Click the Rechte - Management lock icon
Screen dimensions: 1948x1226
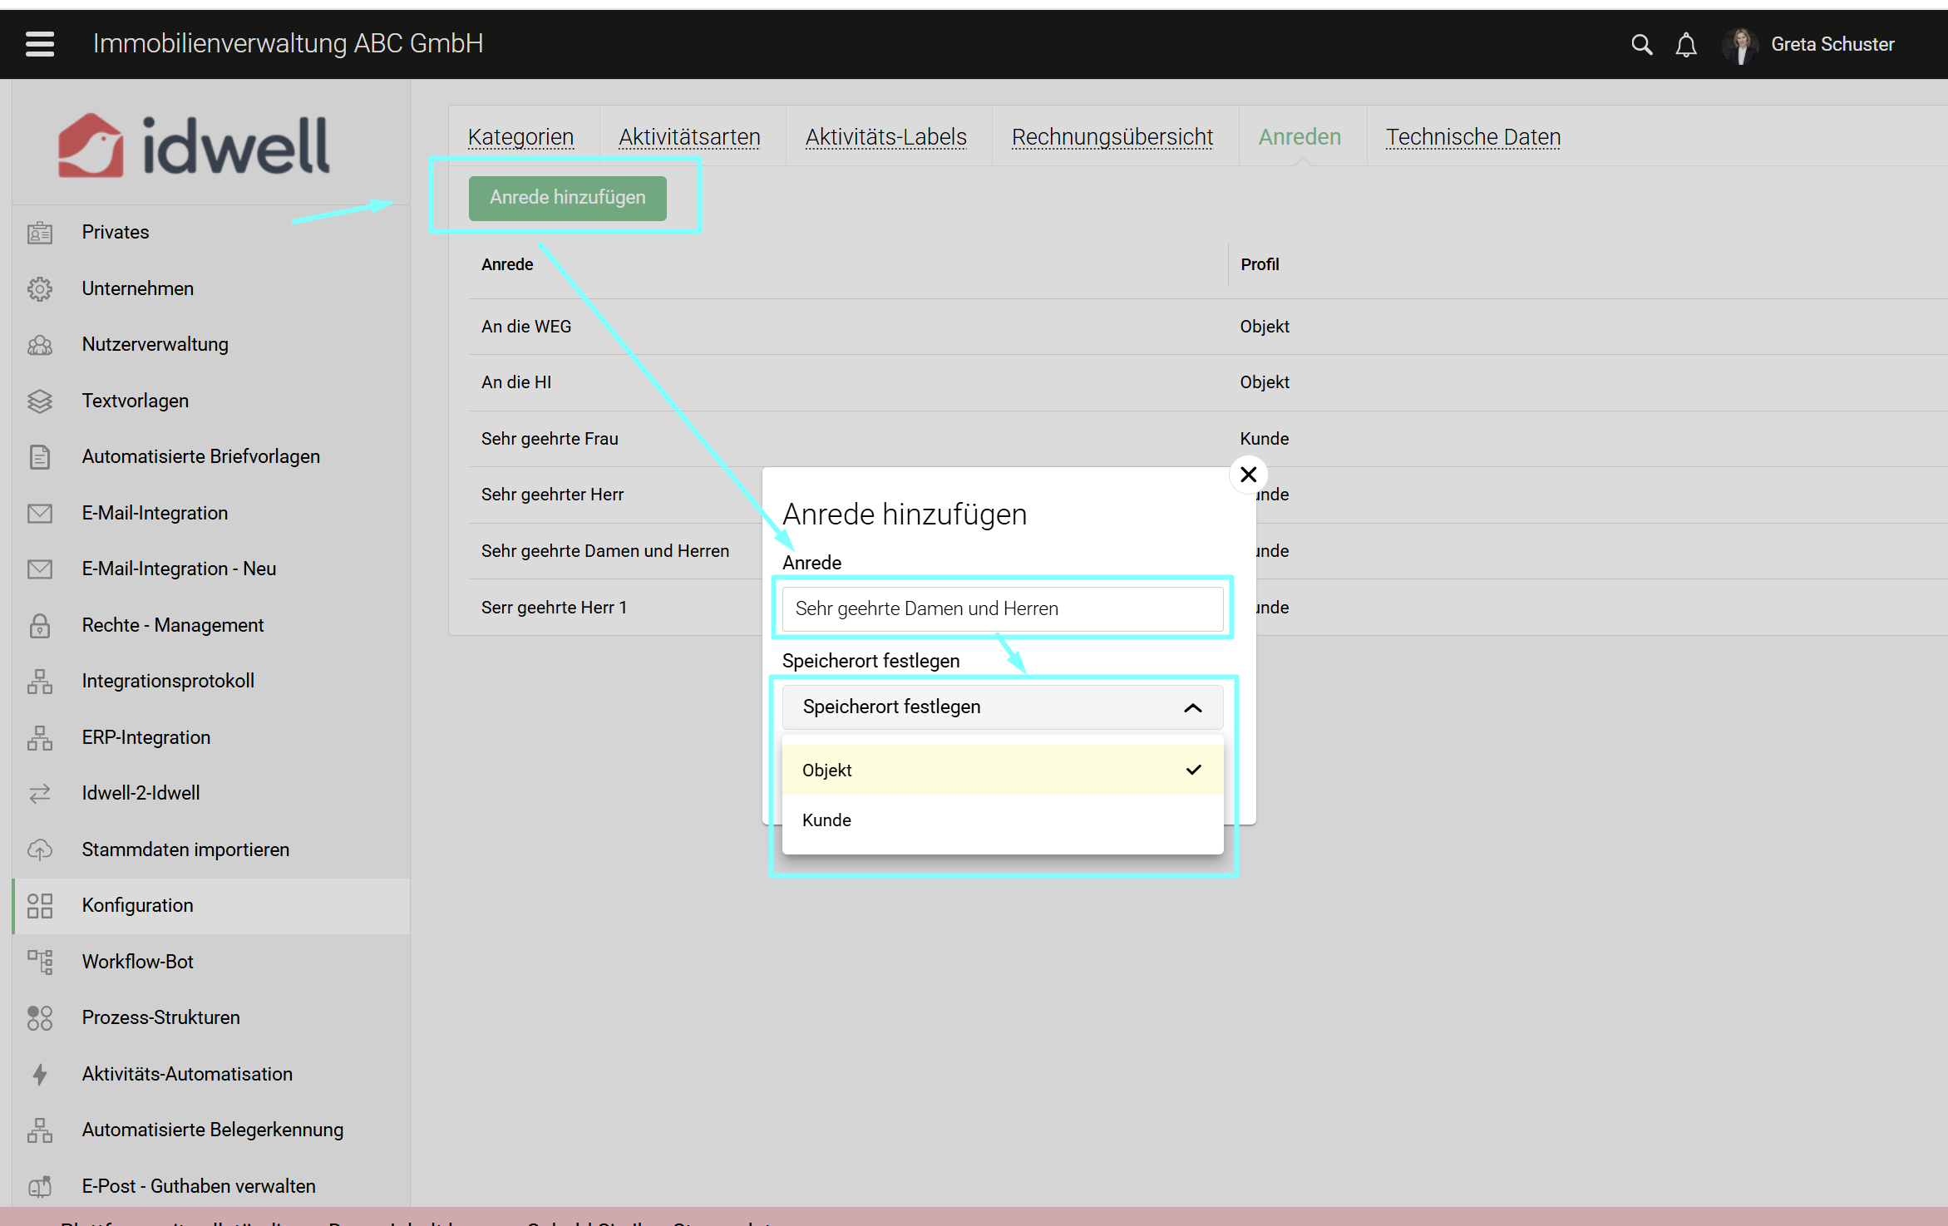pyautogui.click(x=40, y=625)
